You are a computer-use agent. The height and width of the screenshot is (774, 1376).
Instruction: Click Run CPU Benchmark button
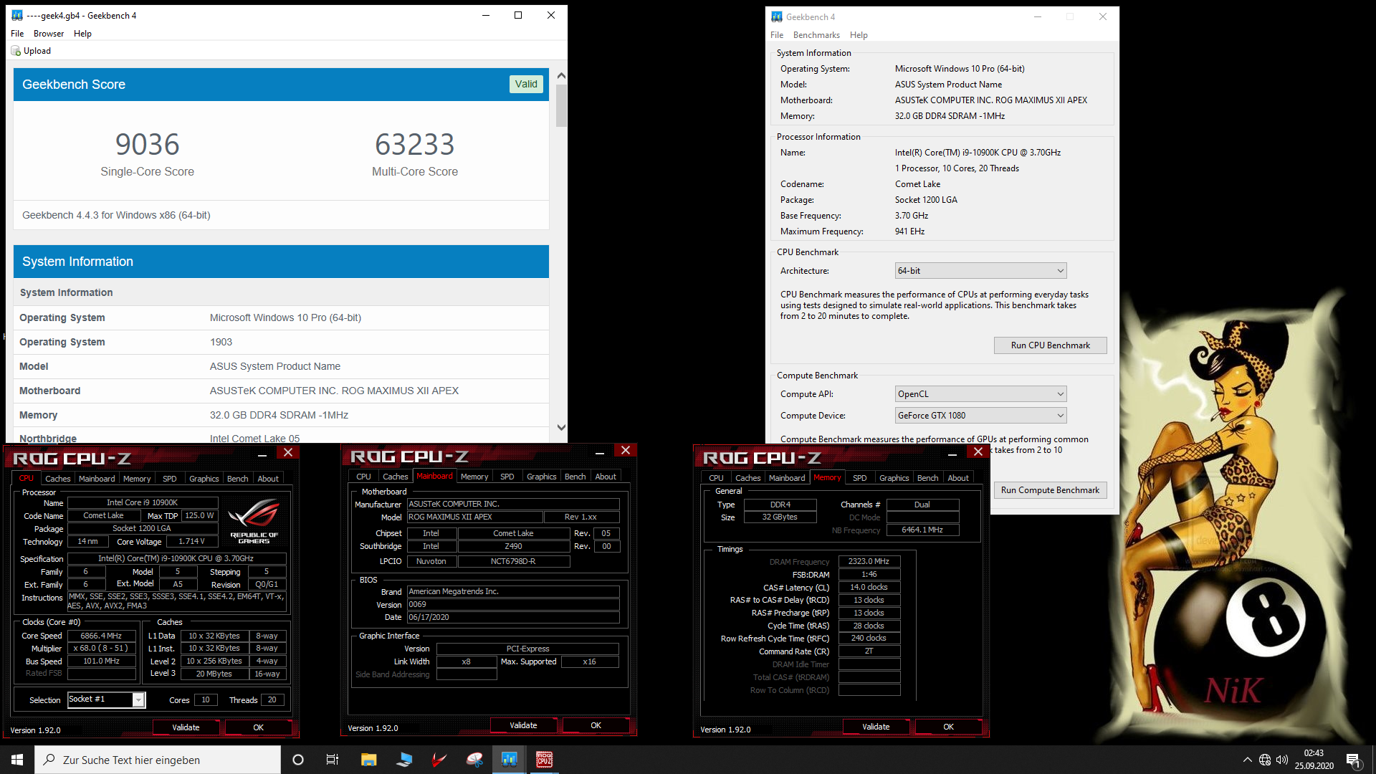click(x=1051, y=345)
